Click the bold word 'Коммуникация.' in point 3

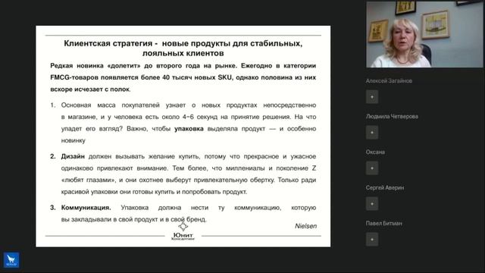(86, 208)
